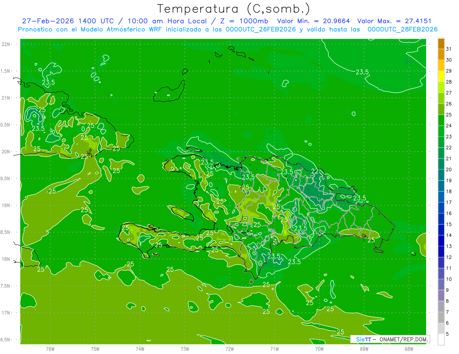
Task: Click the "7.5N" latitude axis label
Action: coord(5,286)
